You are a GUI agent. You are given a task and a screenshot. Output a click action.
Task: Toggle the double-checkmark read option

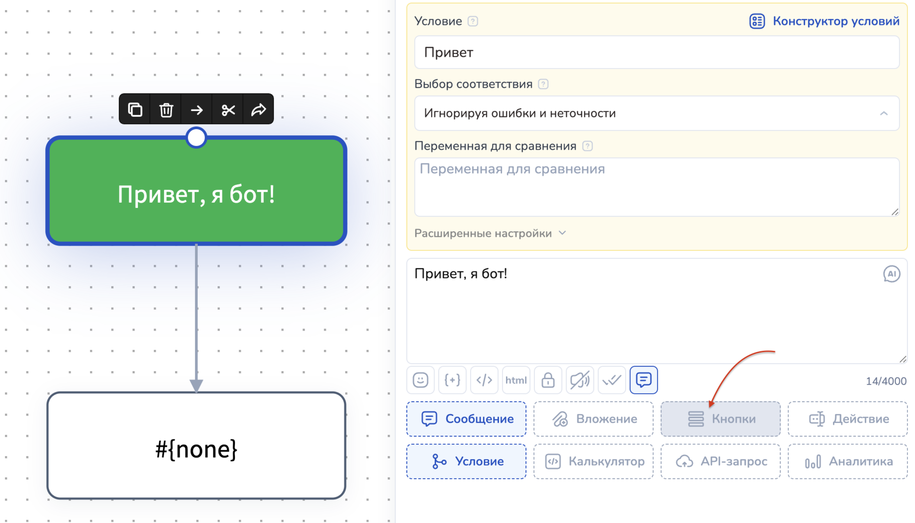612,380
